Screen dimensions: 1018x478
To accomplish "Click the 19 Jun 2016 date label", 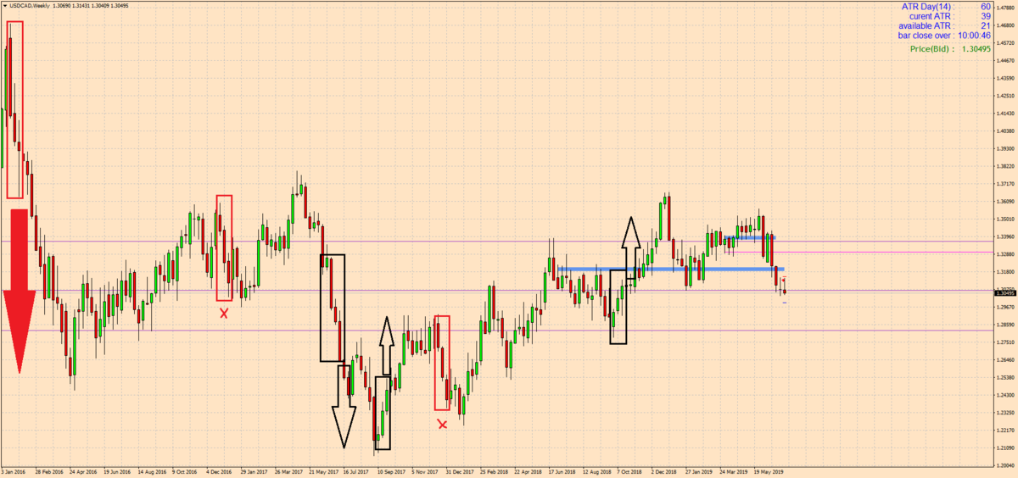I will click(x=117, y=471).
